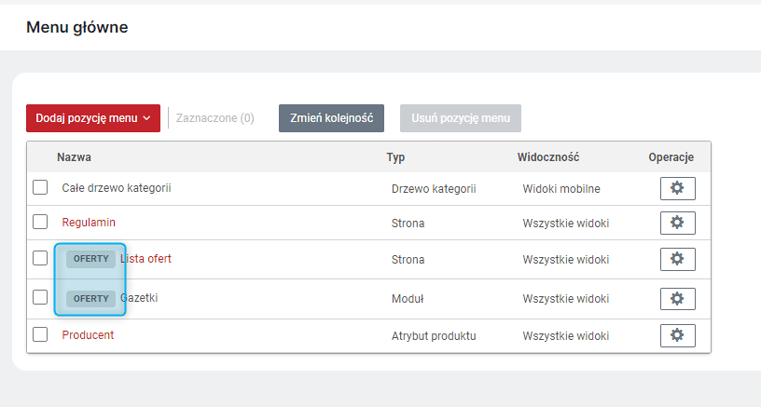Click the Typ column header
761x407 pixels.
click(x=395, y=157)
